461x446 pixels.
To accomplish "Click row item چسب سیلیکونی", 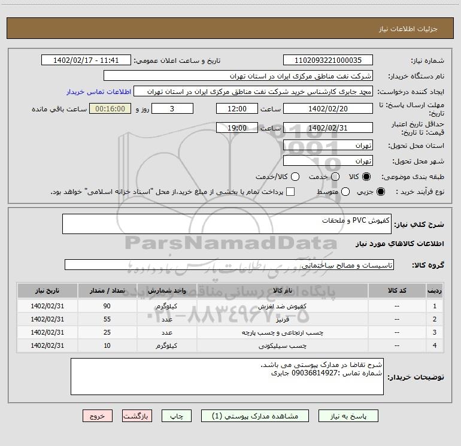I will coord(282,346).
